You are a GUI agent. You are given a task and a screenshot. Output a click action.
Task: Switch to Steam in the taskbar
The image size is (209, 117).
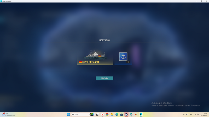pos(126,114)
